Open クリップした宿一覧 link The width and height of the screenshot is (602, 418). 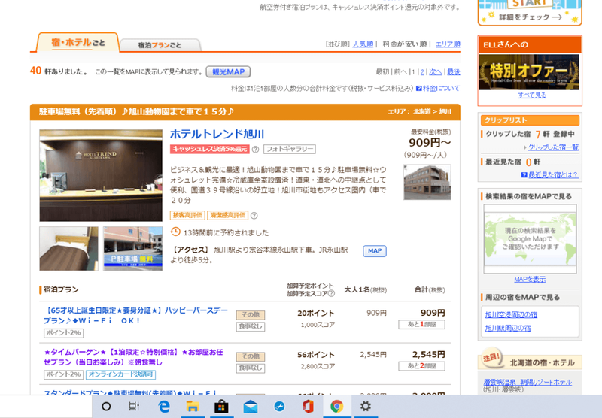click(553, 147)
